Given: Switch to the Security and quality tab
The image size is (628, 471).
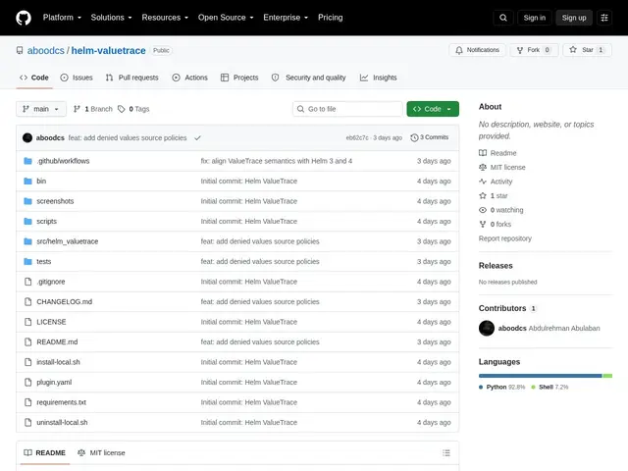Looking at the screenshot, I should [x=309, y=78].
